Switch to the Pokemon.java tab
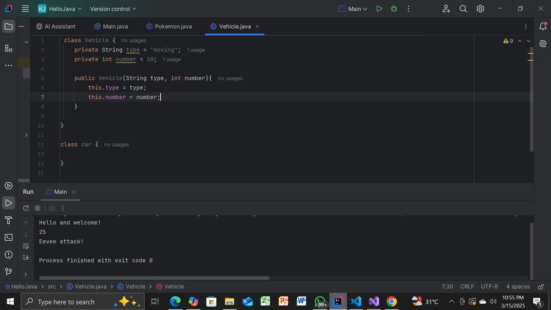Image resolution: width=551 pixels, height=310 pixels. tap(169, 27)
